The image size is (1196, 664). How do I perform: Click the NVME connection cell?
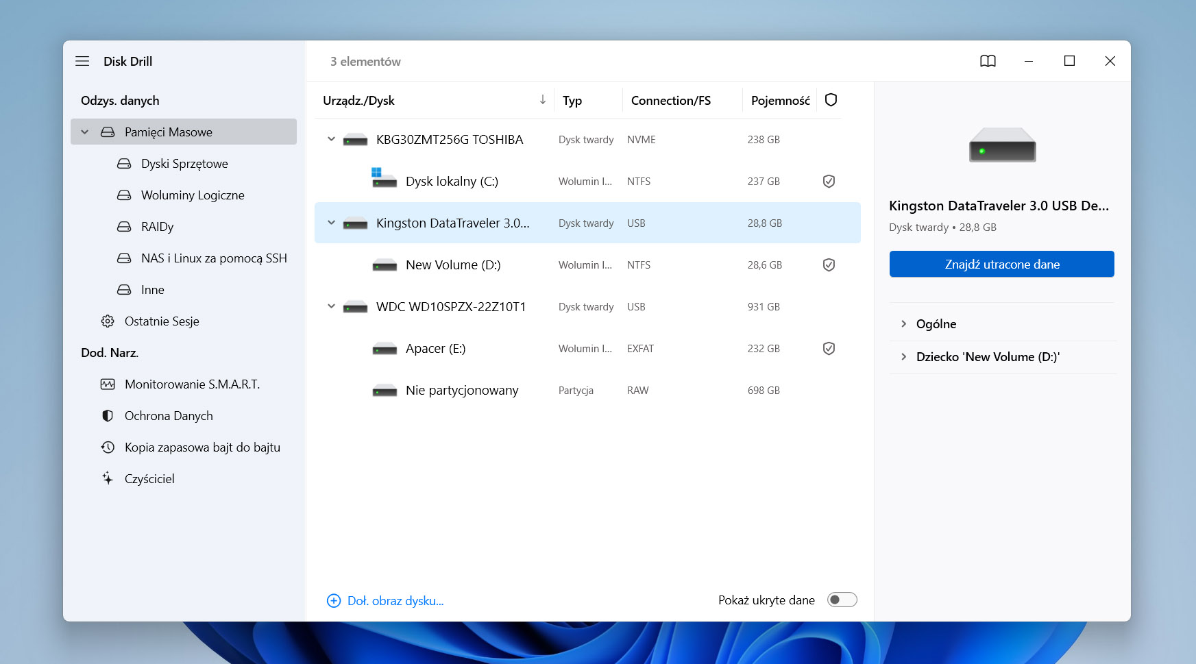coord(642,140)
